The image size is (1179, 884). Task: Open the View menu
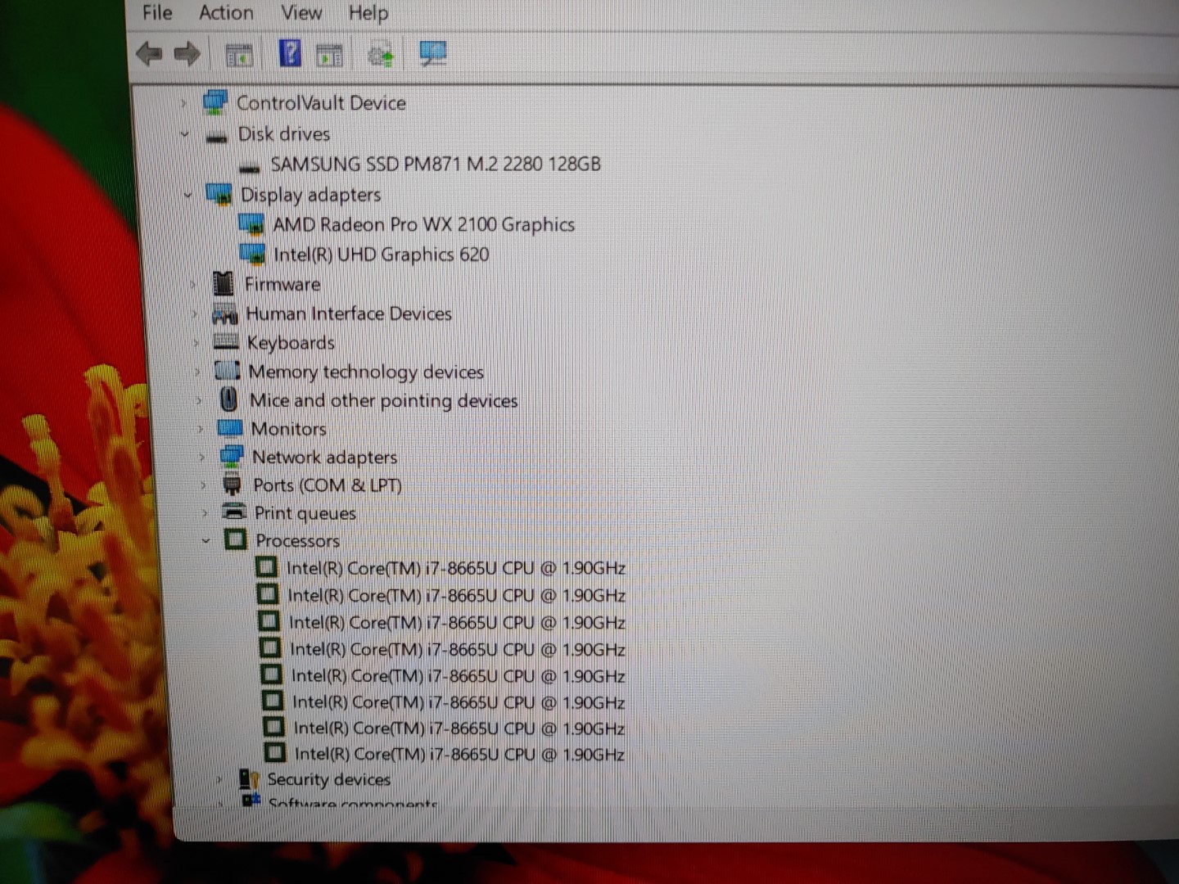301,12
